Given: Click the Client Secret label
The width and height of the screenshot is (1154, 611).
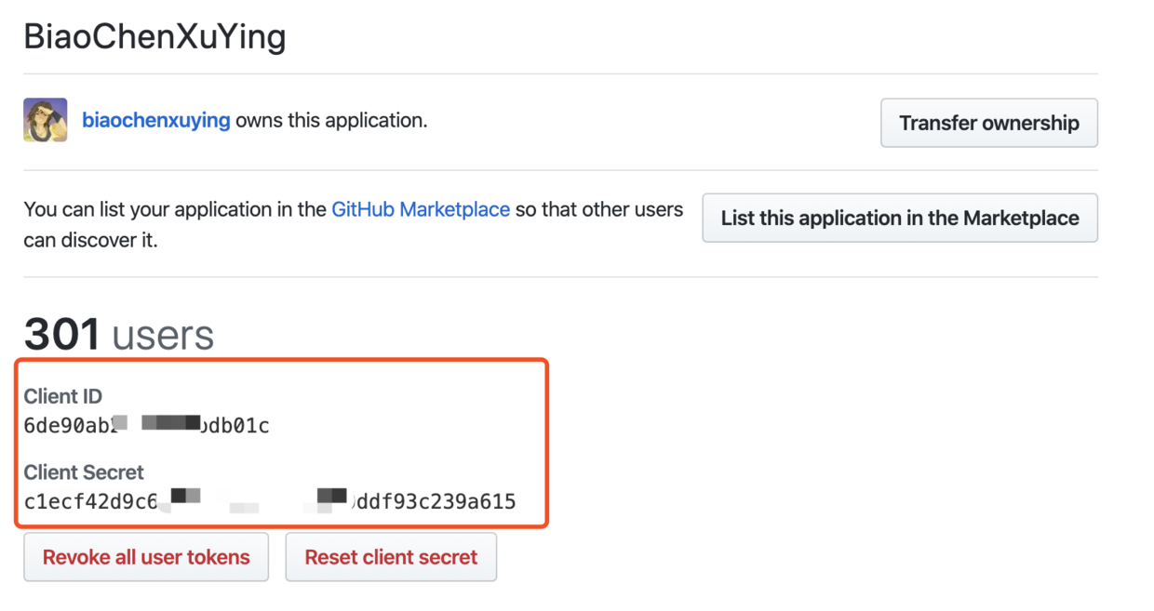Looking at the screenshot, I should [84, 472].
